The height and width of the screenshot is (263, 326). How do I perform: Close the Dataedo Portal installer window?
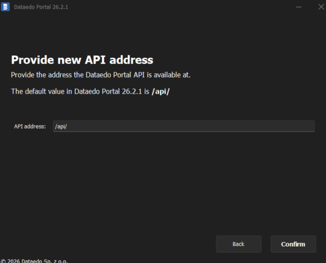[x=321, y=7]
